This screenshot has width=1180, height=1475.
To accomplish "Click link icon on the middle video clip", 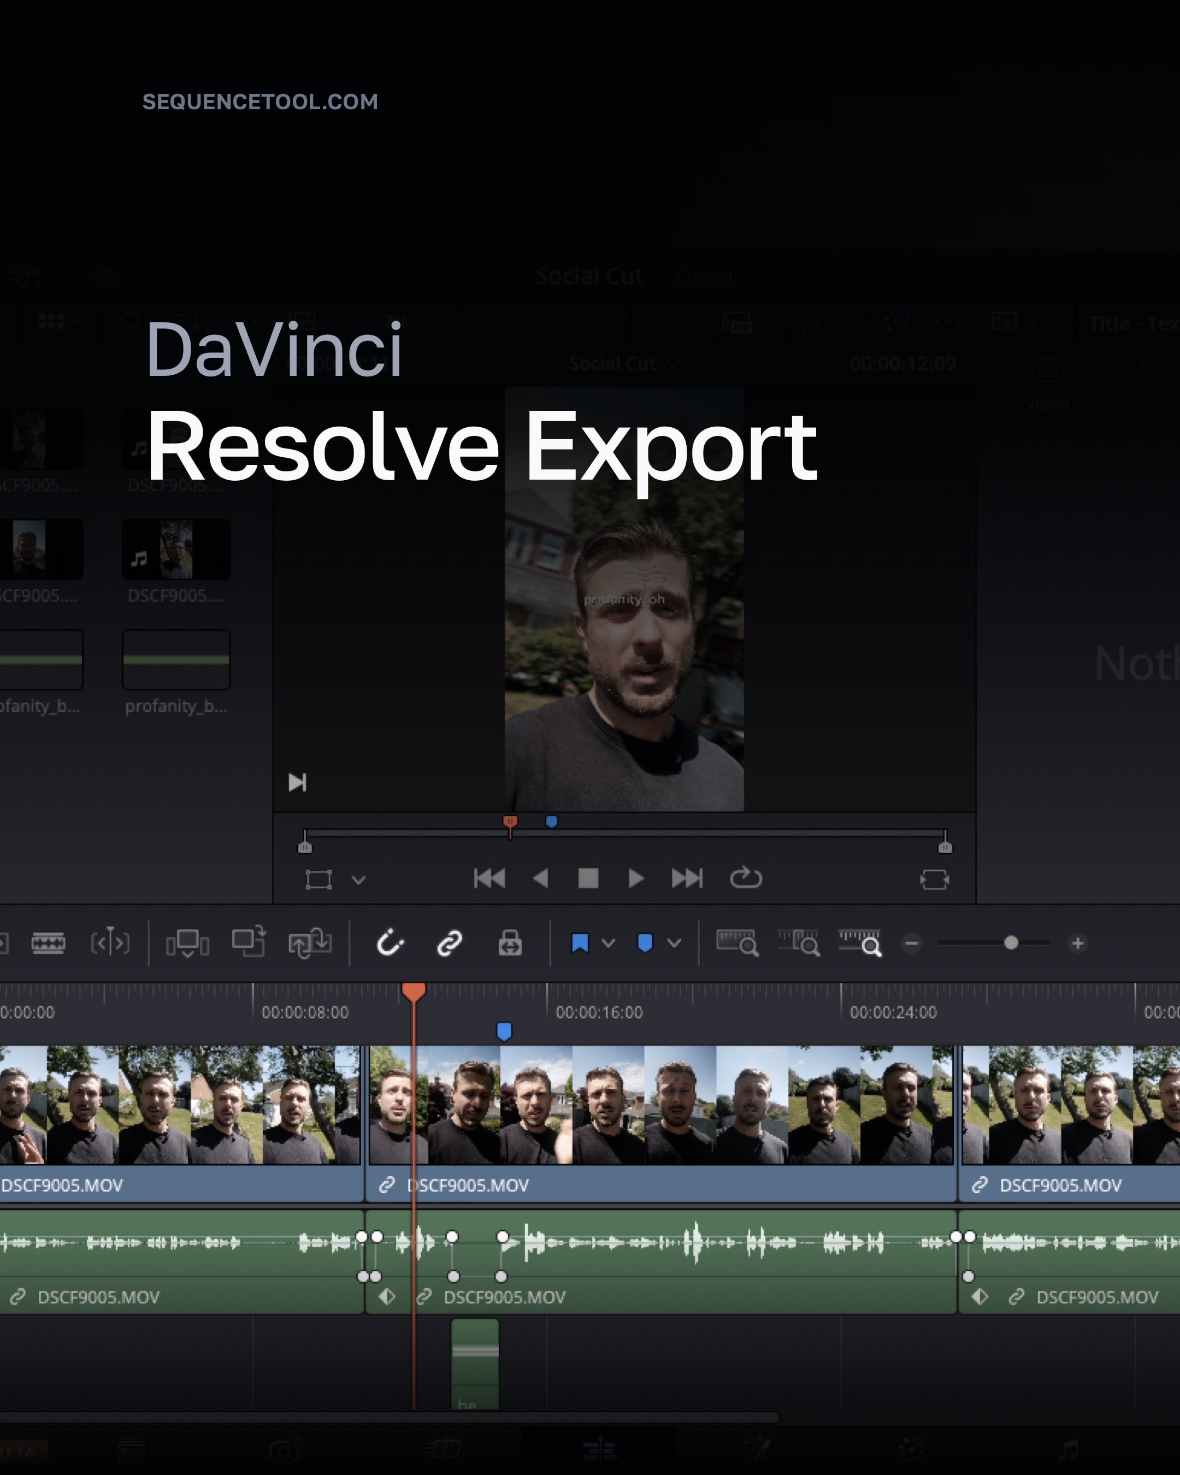I will 387,1185.
